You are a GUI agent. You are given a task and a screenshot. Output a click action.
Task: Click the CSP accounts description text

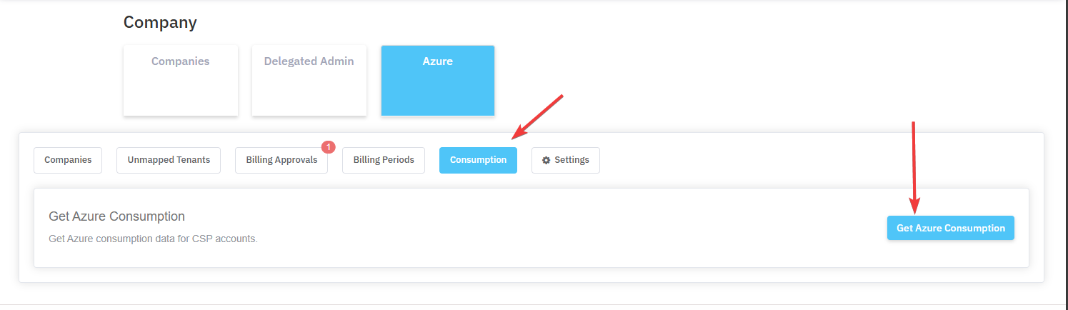pyautogui.click(x=153, y=239)
